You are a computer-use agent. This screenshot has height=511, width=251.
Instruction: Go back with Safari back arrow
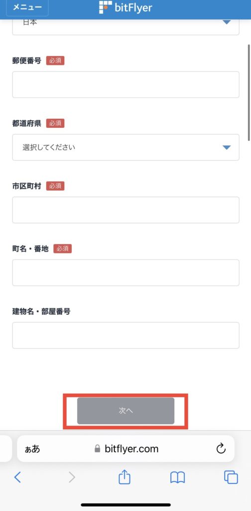[x=18, y=478]
